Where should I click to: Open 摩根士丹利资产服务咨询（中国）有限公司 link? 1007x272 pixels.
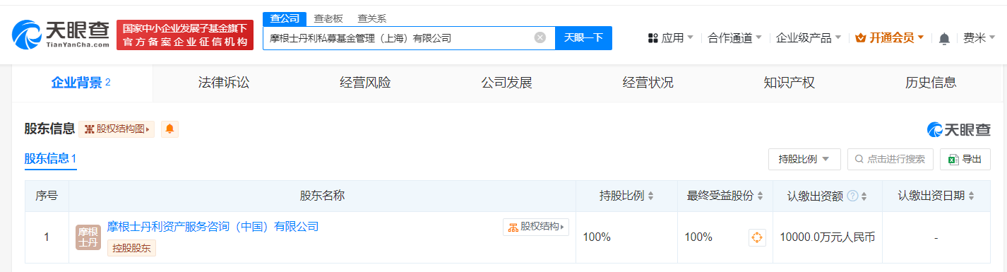click(213, 227)
